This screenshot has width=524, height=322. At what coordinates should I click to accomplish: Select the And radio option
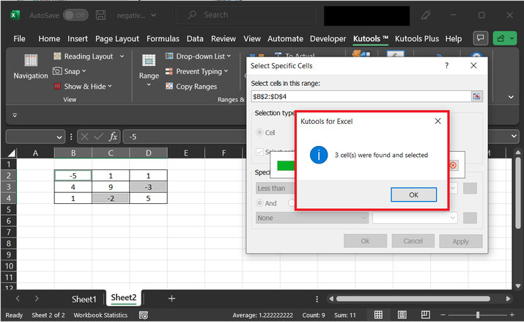pyautogui.click(x=259, y=203)
